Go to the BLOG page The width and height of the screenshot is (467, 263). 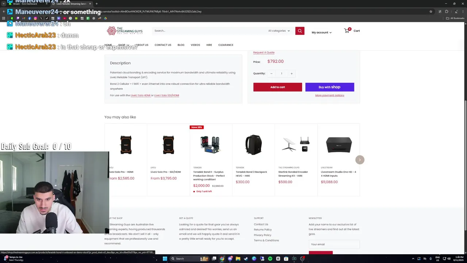[x=181, y=45]
